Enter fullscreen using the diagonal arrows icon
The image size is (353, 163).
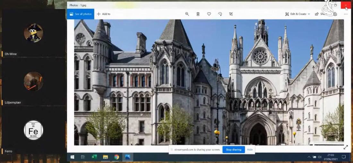point(346,147)
